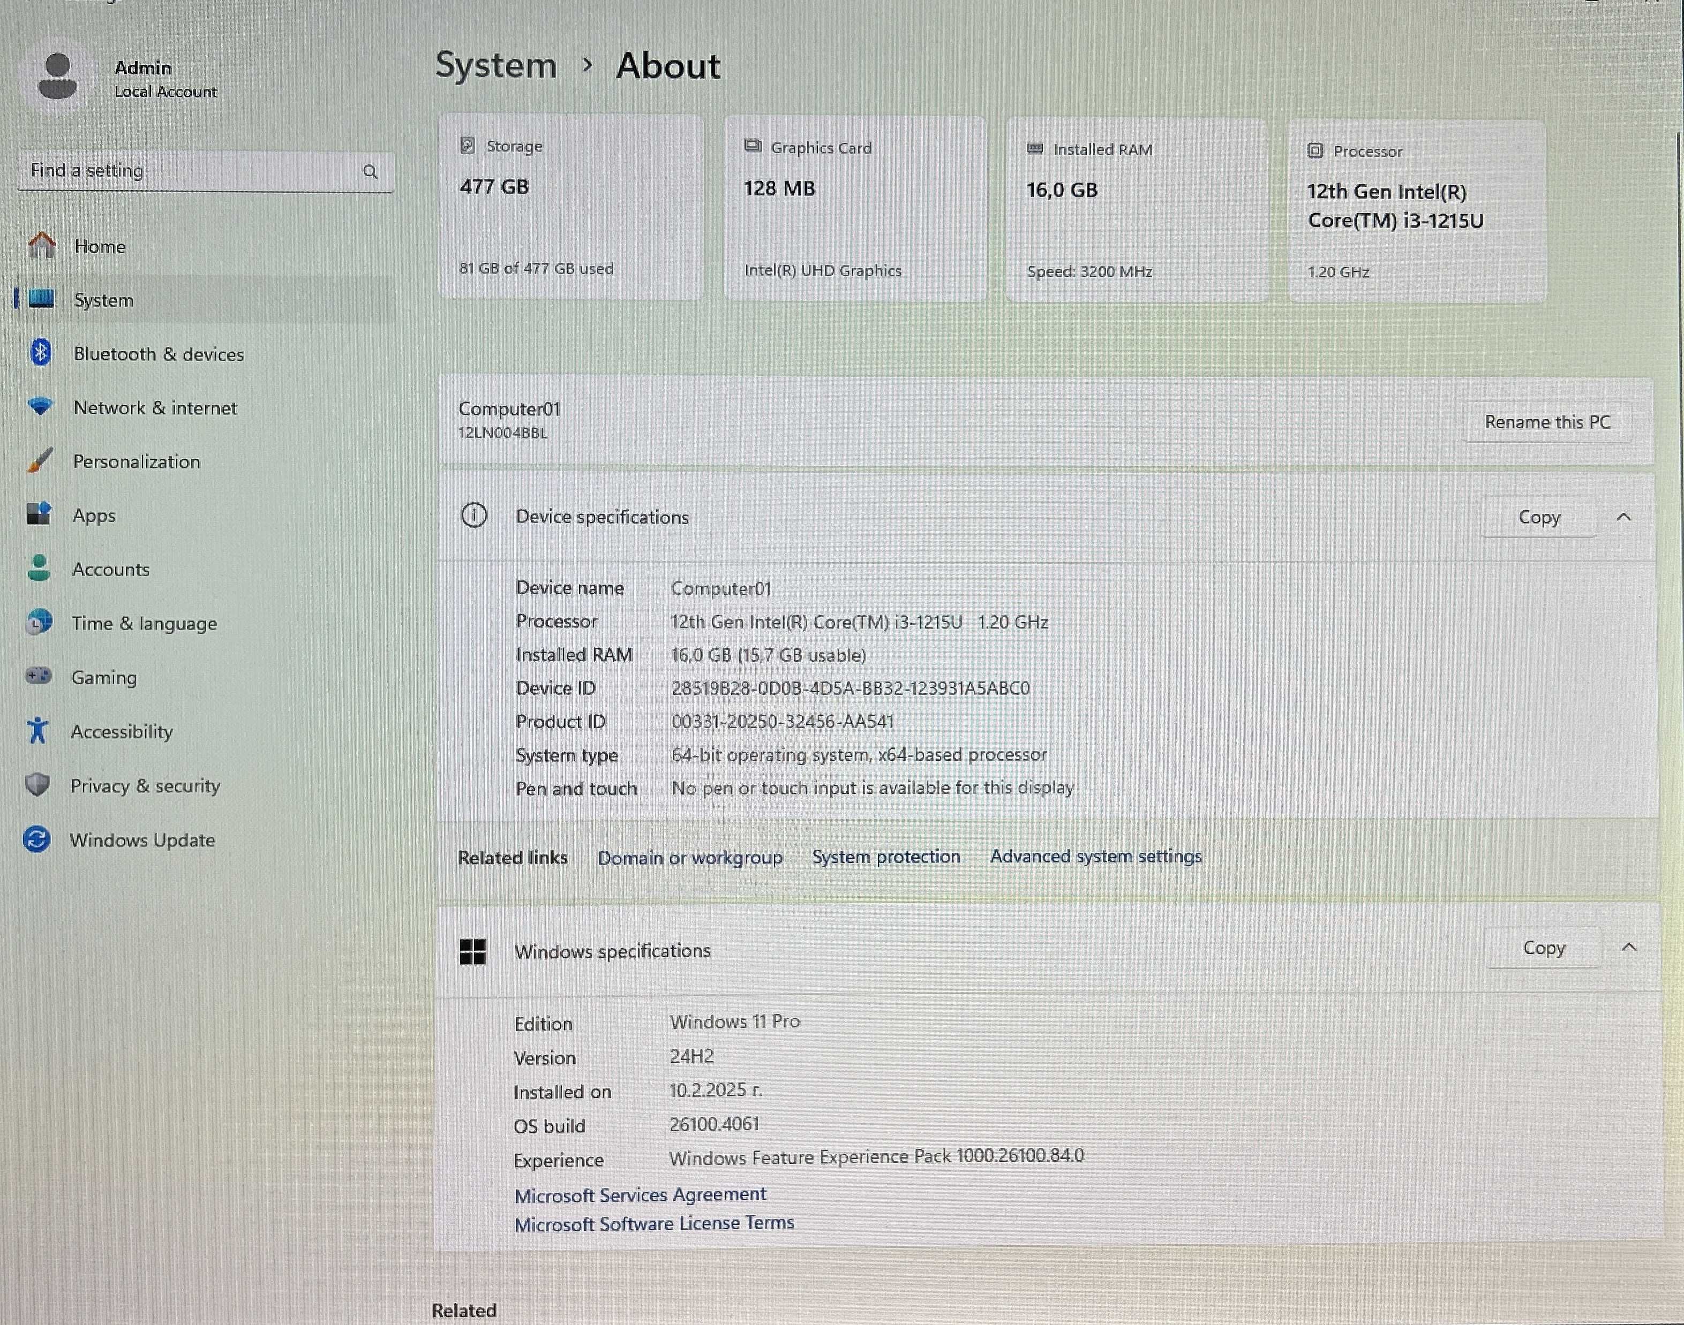Click the Installed RAM chip icon

click(1034, 148)
